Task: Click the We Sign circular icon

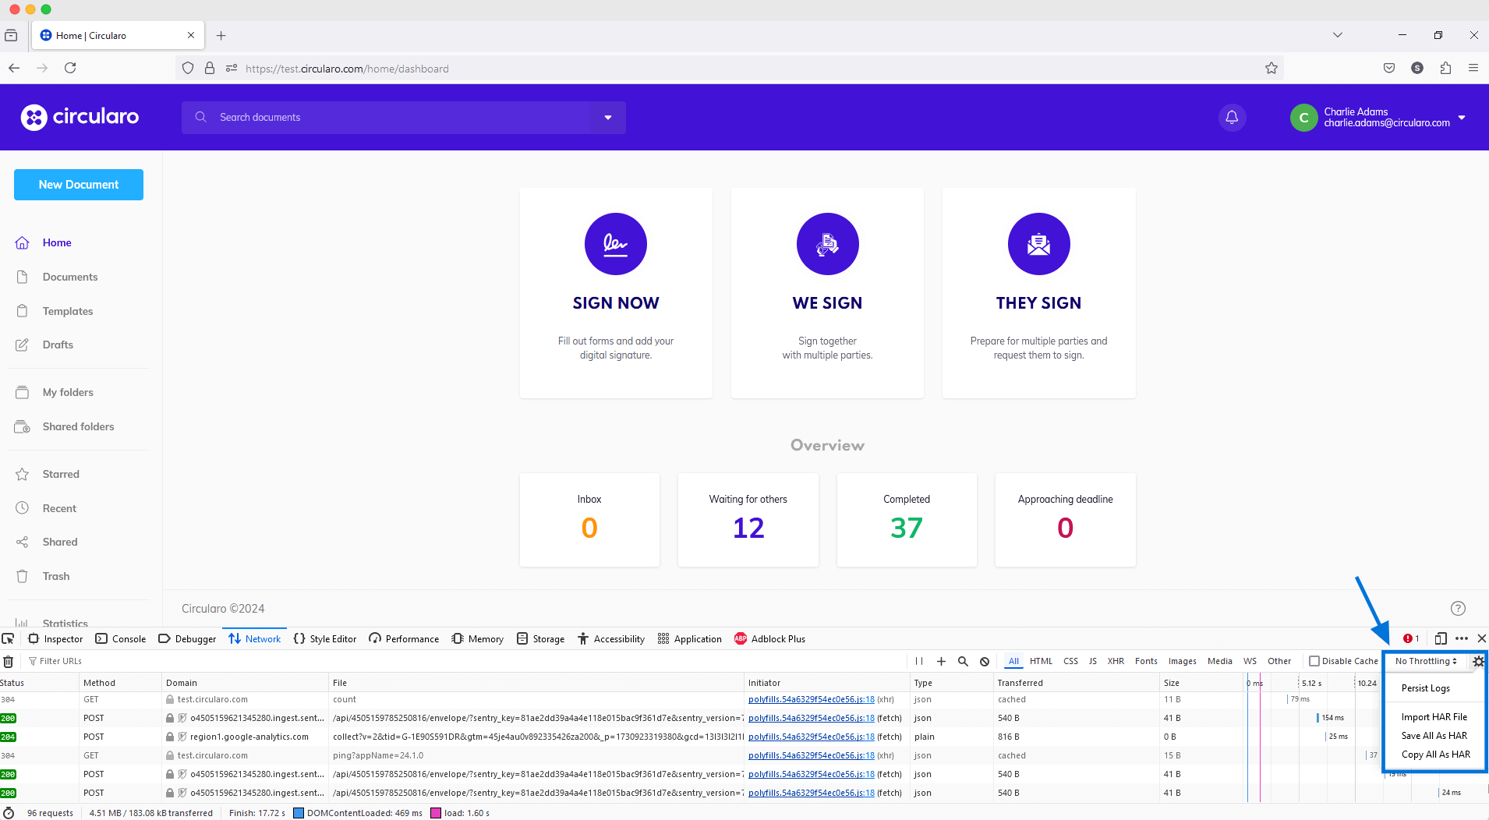Action: point(827,244)
